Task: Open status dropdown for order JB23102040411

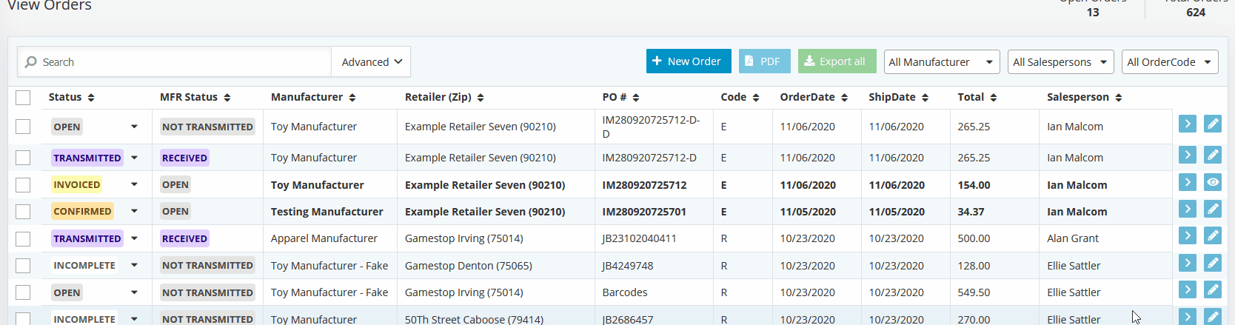Action: (134, 238)
